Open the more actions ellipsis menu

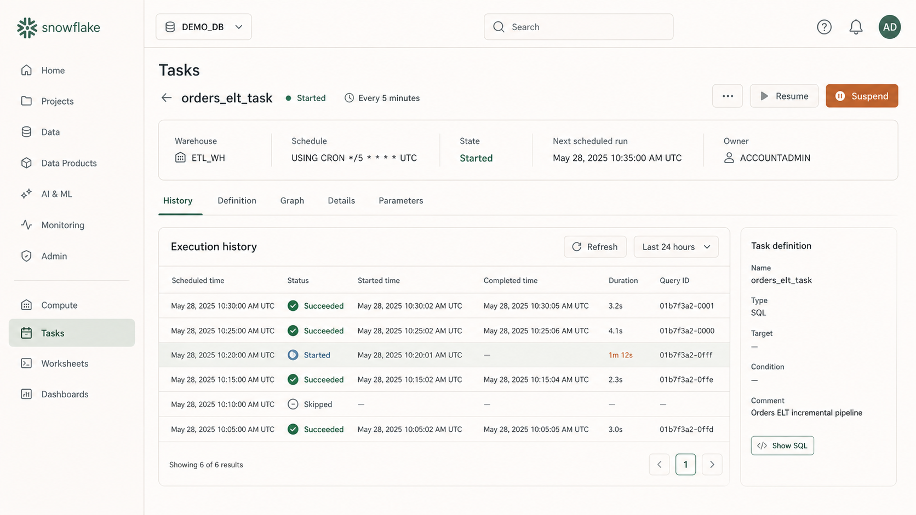(x=728, y=96)
